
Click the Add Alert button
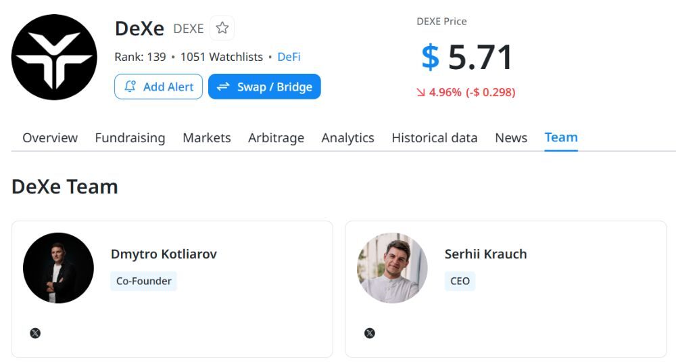[158, 87]
